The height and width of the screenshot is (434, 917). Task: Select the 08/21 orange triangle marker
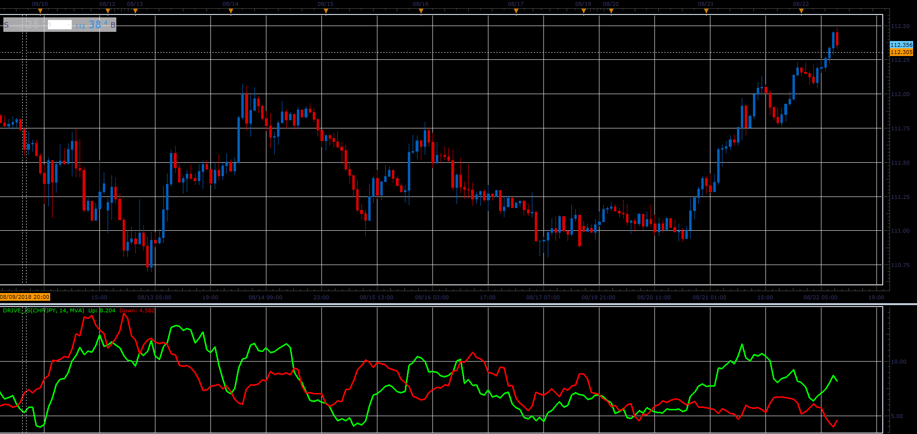point(706,11)
